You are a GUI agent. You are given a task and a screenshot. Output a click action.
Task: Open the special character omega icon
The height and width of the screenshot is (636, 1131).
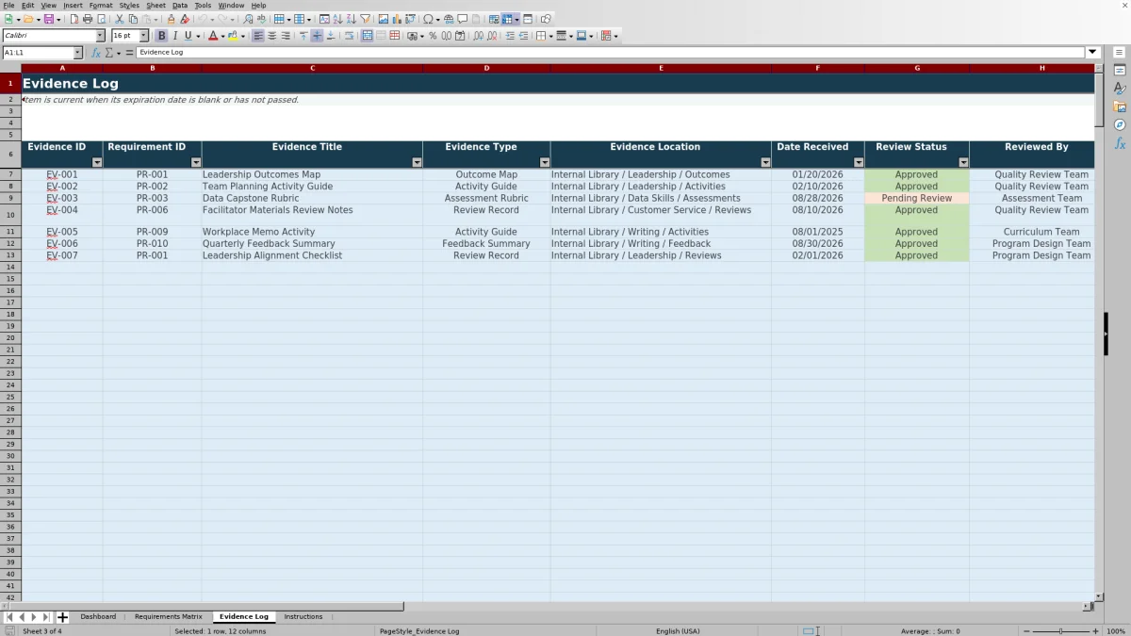tap(429, 19)
